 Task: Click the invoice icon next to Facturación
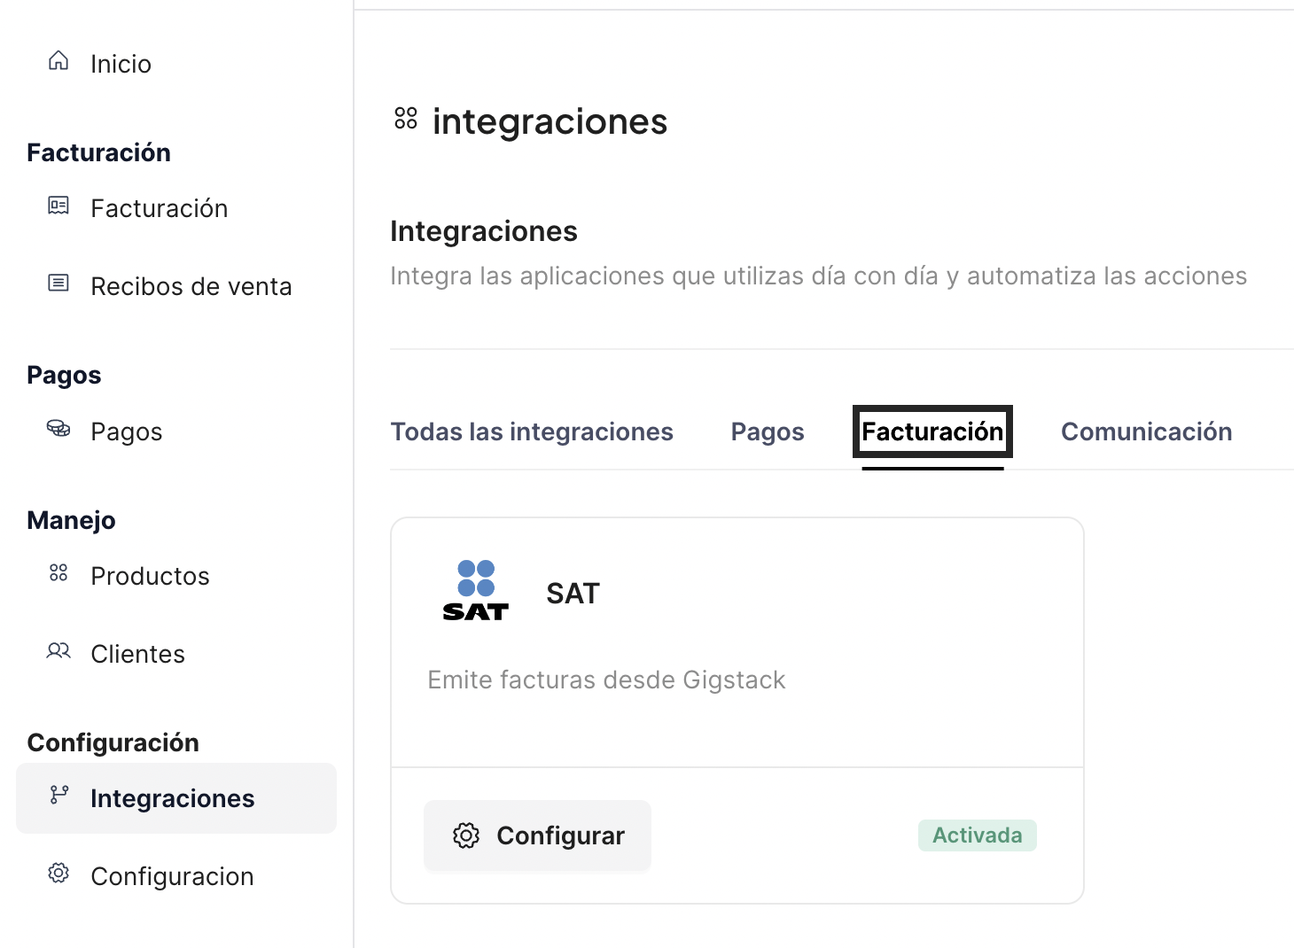pyautogui.click(x=58, y=206)
